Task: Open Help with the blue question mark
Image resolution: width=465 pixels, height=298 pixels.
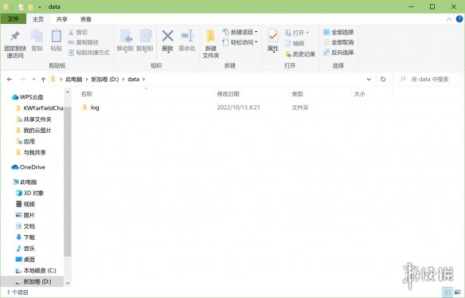Action: tap(459, 19)
